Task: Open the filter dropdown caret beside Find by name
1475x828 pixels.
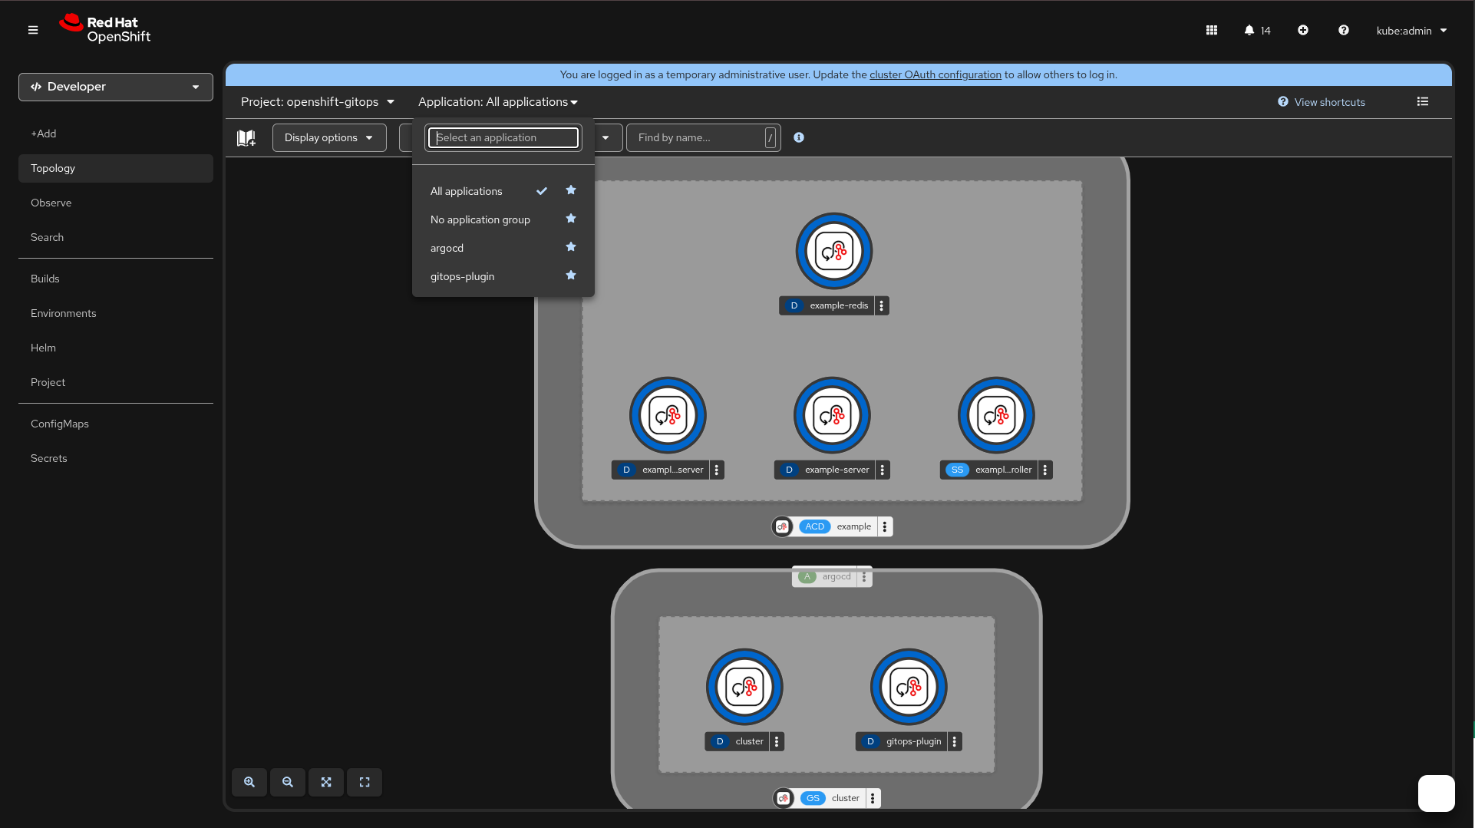Action: tap(606, 138)
